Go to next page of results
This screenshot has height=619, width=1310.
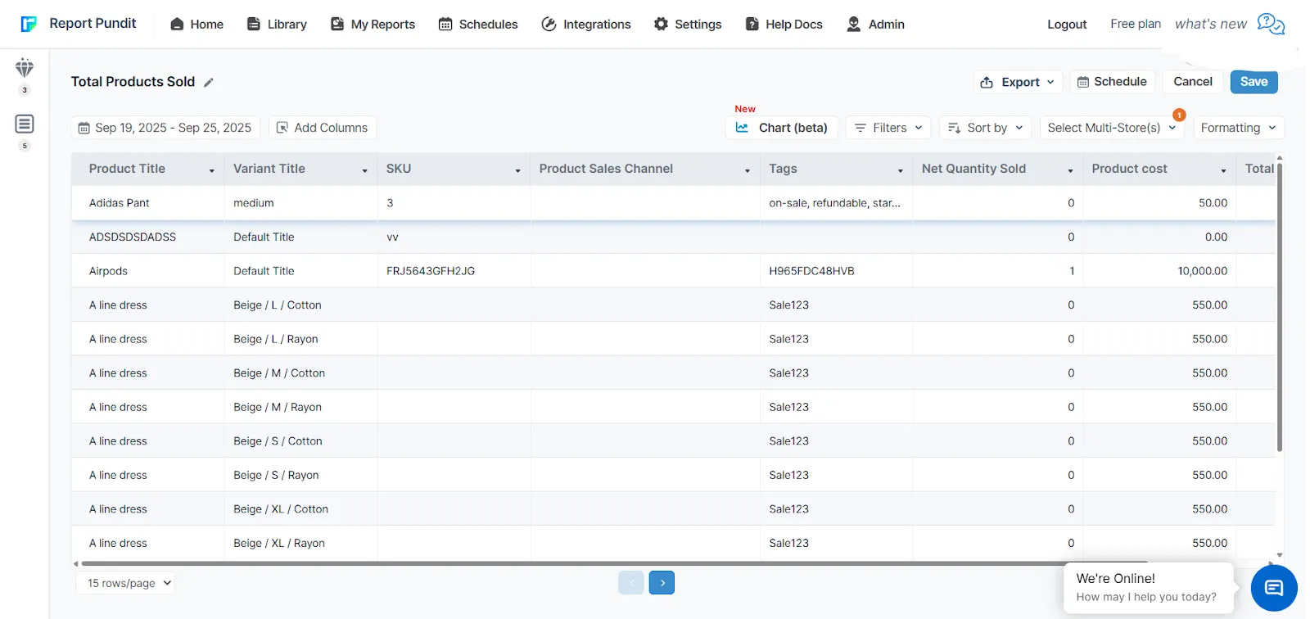[x=662, y=583]
